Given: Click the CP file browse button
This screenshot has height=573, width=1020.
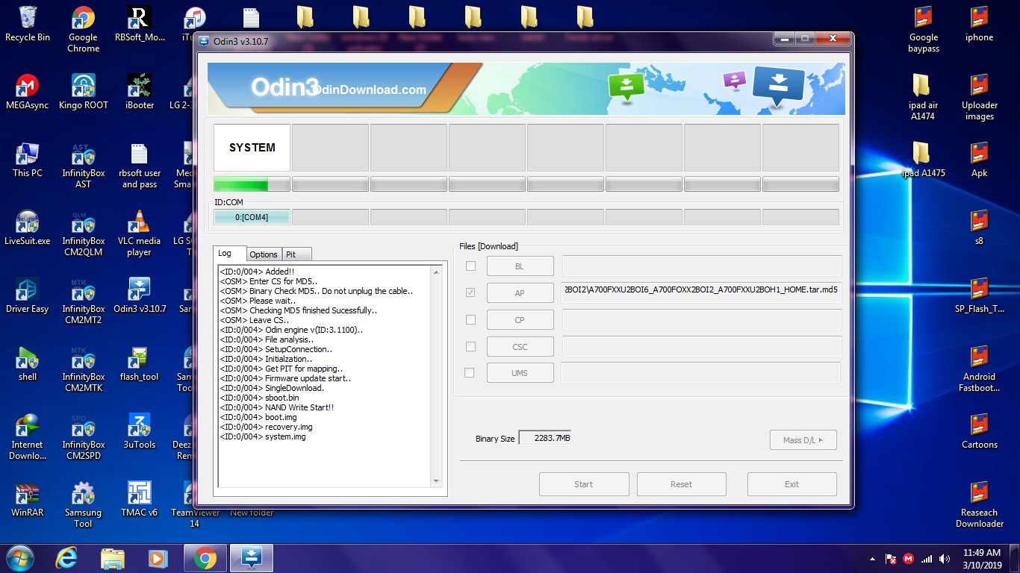Looking at the screenshot, I should coord(520,320).
